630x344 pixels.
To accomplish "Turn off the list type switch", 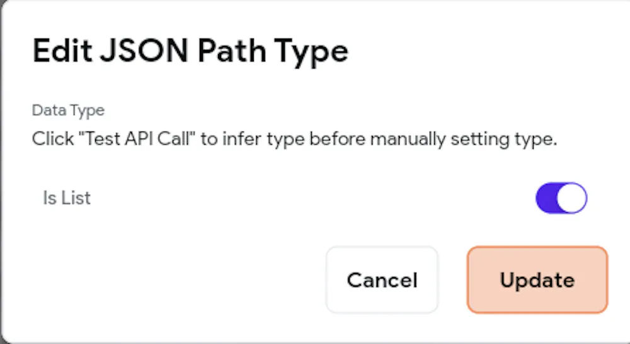I will 561,199.
